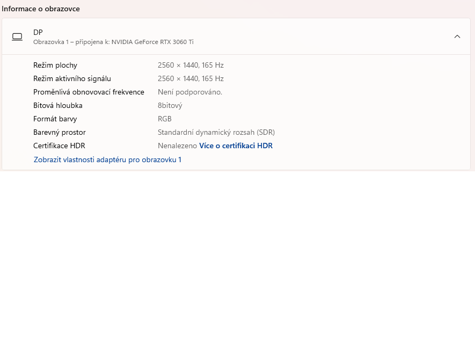
Task: Click the Bitová hloubka label
Action: click(58, 105)
